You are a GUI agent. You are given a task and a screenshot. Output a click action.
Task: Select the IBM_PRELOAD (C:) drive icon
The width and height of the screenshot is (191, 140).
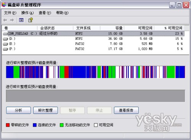click(5, 34)
